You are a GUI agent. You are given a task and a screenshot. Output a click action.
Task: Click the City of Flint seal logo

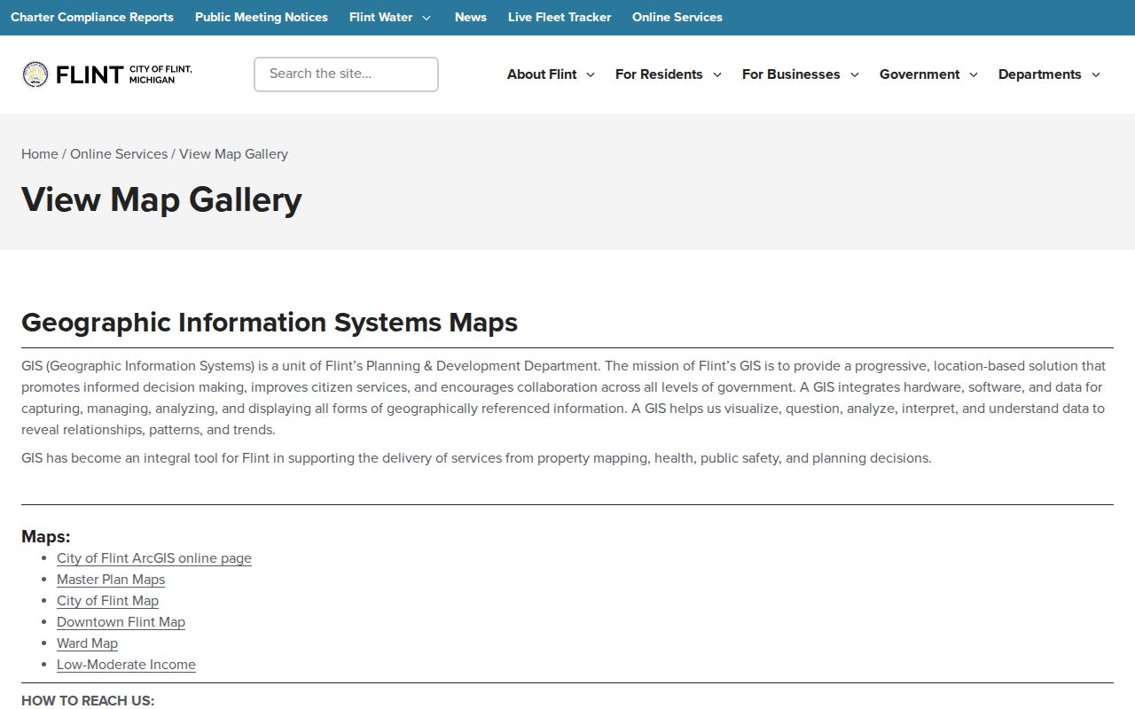[35, 74]
